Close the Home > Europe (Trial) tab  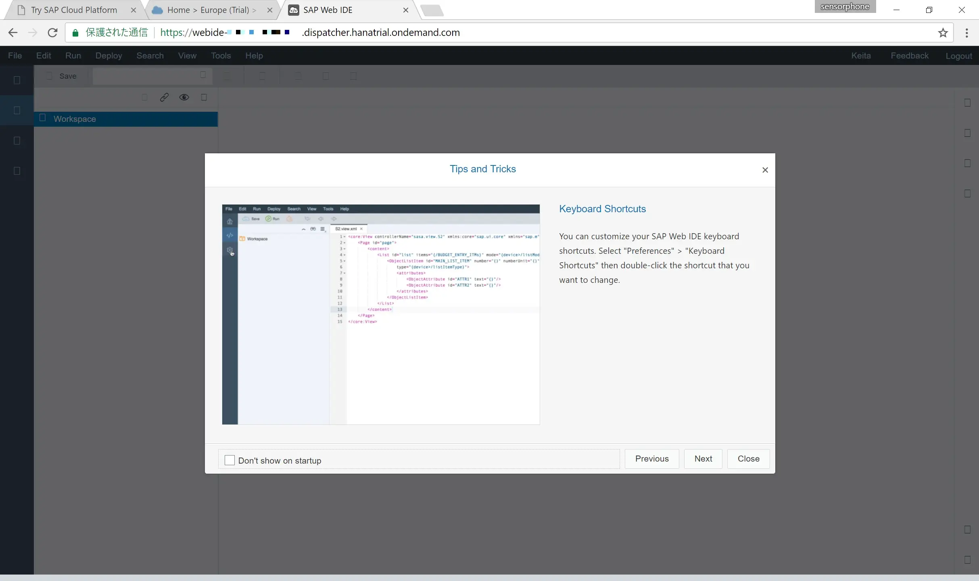point(270,10)
